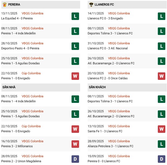The height and width of the screenshot is (165, 167).
Task: Click the Pereira team crest icon
Action: click(x=4, y=5)
